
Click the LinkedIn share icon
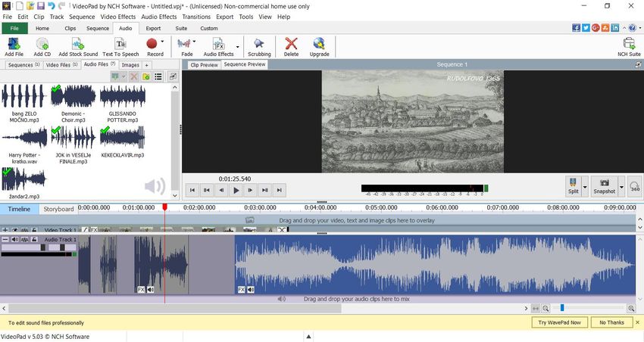pos(615,28)
